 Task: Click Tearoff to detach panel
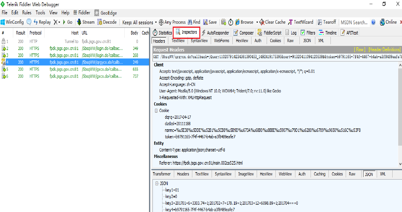click(x=327, y=22)
